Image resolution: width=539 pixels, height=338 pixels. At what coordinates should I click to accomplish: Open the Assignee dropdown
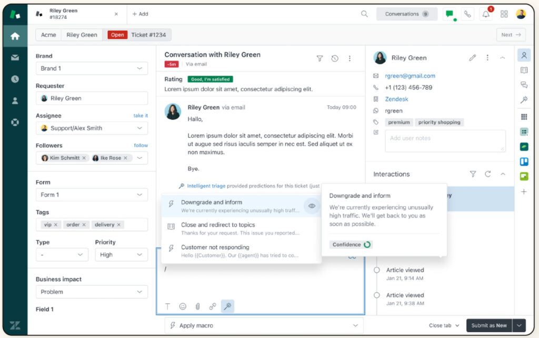coord(92,128)
